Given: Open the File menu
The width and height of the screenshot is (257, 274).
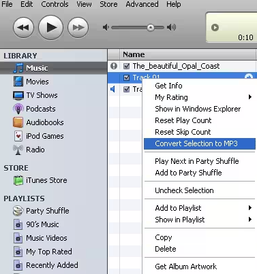Looking at the screenshot, I should pos(7,4).
